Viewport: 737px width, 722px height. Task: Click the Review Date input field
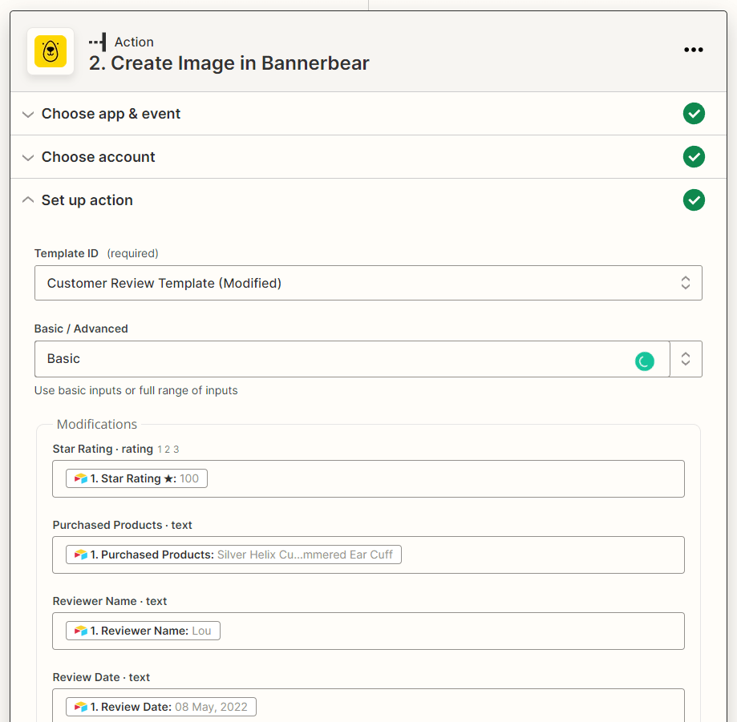click(x=368, y=705)
